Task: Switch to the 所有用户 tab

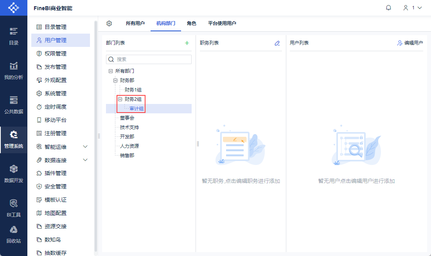Action: [x=135, y=23]
